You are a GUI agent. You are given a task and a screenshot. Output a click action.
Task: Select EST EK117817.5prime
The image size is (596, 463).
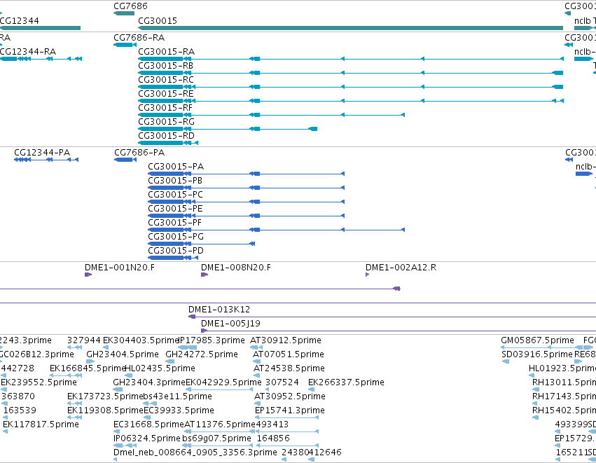41,425
